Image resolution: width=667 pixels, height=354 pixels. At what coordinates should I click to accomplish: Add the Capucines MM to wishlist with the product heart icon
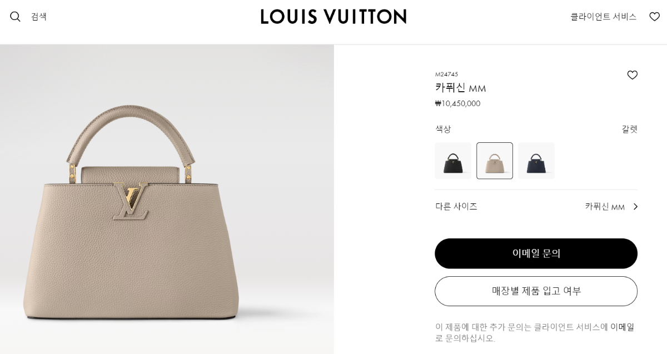[x=632, y=75]
